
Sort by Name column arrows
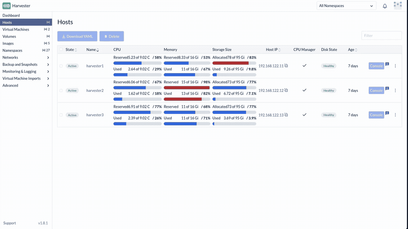[98, 50]
